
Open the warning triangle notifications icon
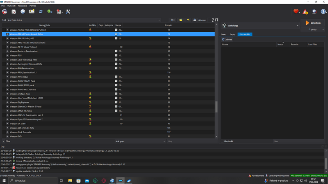[305, 11]
